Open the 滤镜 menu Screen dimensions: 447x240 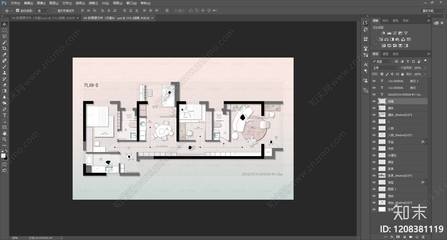(93, 3)
